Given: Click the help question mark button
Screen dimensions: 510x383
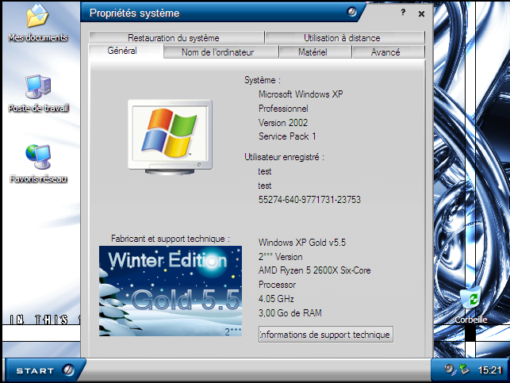Looking at the screenshot, I should tap(403, 13).
